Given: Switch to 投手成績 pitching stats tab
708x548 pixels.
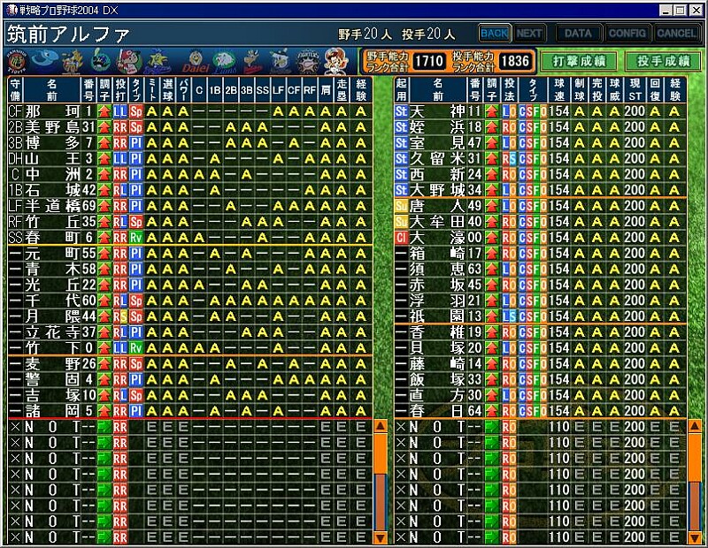Looking at the screenshot, I should coord(663,61).
